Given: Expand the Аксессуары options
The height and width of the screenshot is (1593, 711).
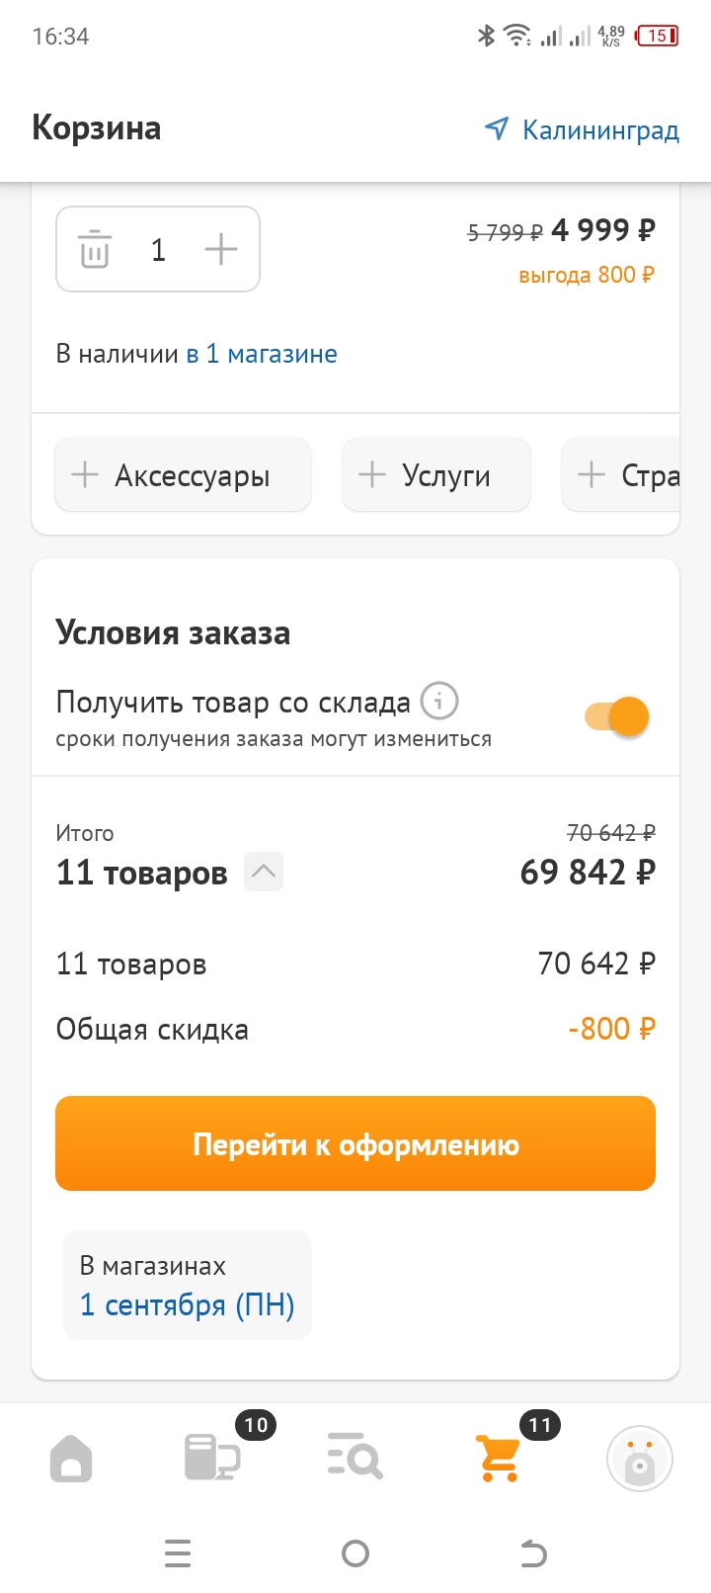Looking at the screenshot, I should 184,475.
